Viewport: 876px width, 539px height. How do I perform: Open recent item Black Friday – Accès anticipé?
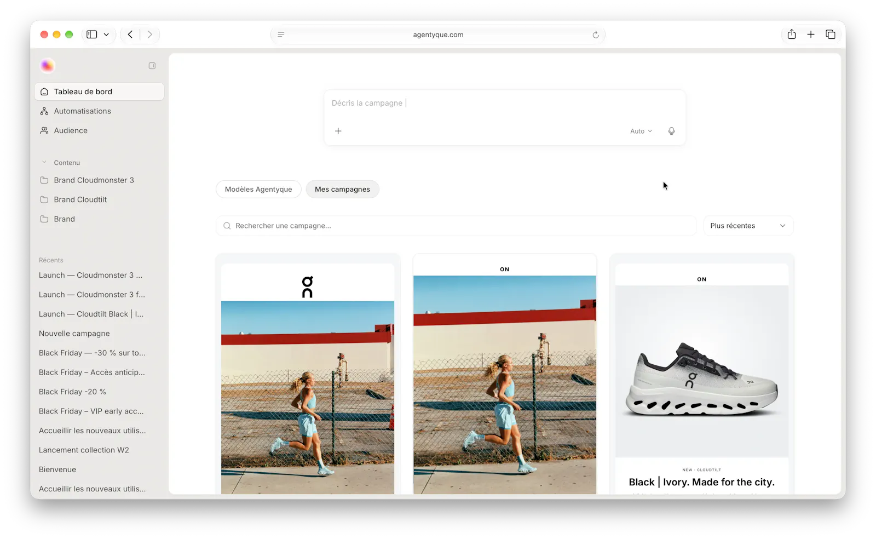coord(92,372)
